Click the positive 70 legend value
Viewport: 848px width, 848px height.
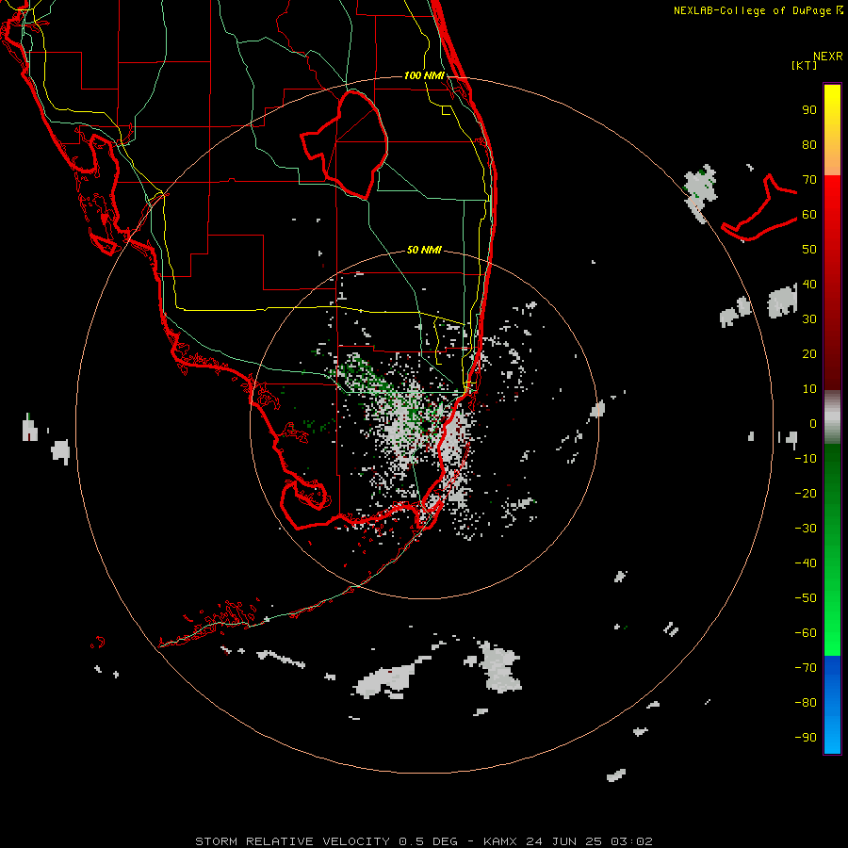coord(809,180)
